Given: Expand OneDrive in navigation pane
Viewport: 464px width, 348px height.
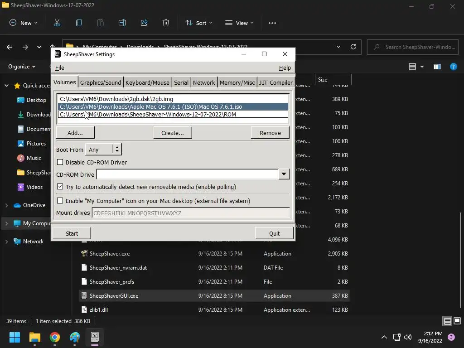Looking at the screenshot, I should click(x=6, y=205).
